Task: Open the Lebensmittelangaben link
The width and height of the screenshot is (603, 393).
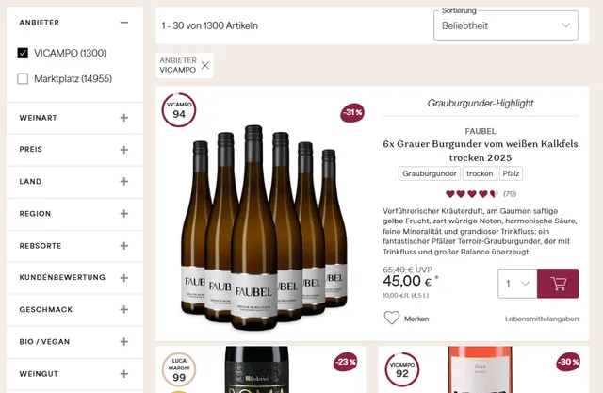Action: coord(542,319)
